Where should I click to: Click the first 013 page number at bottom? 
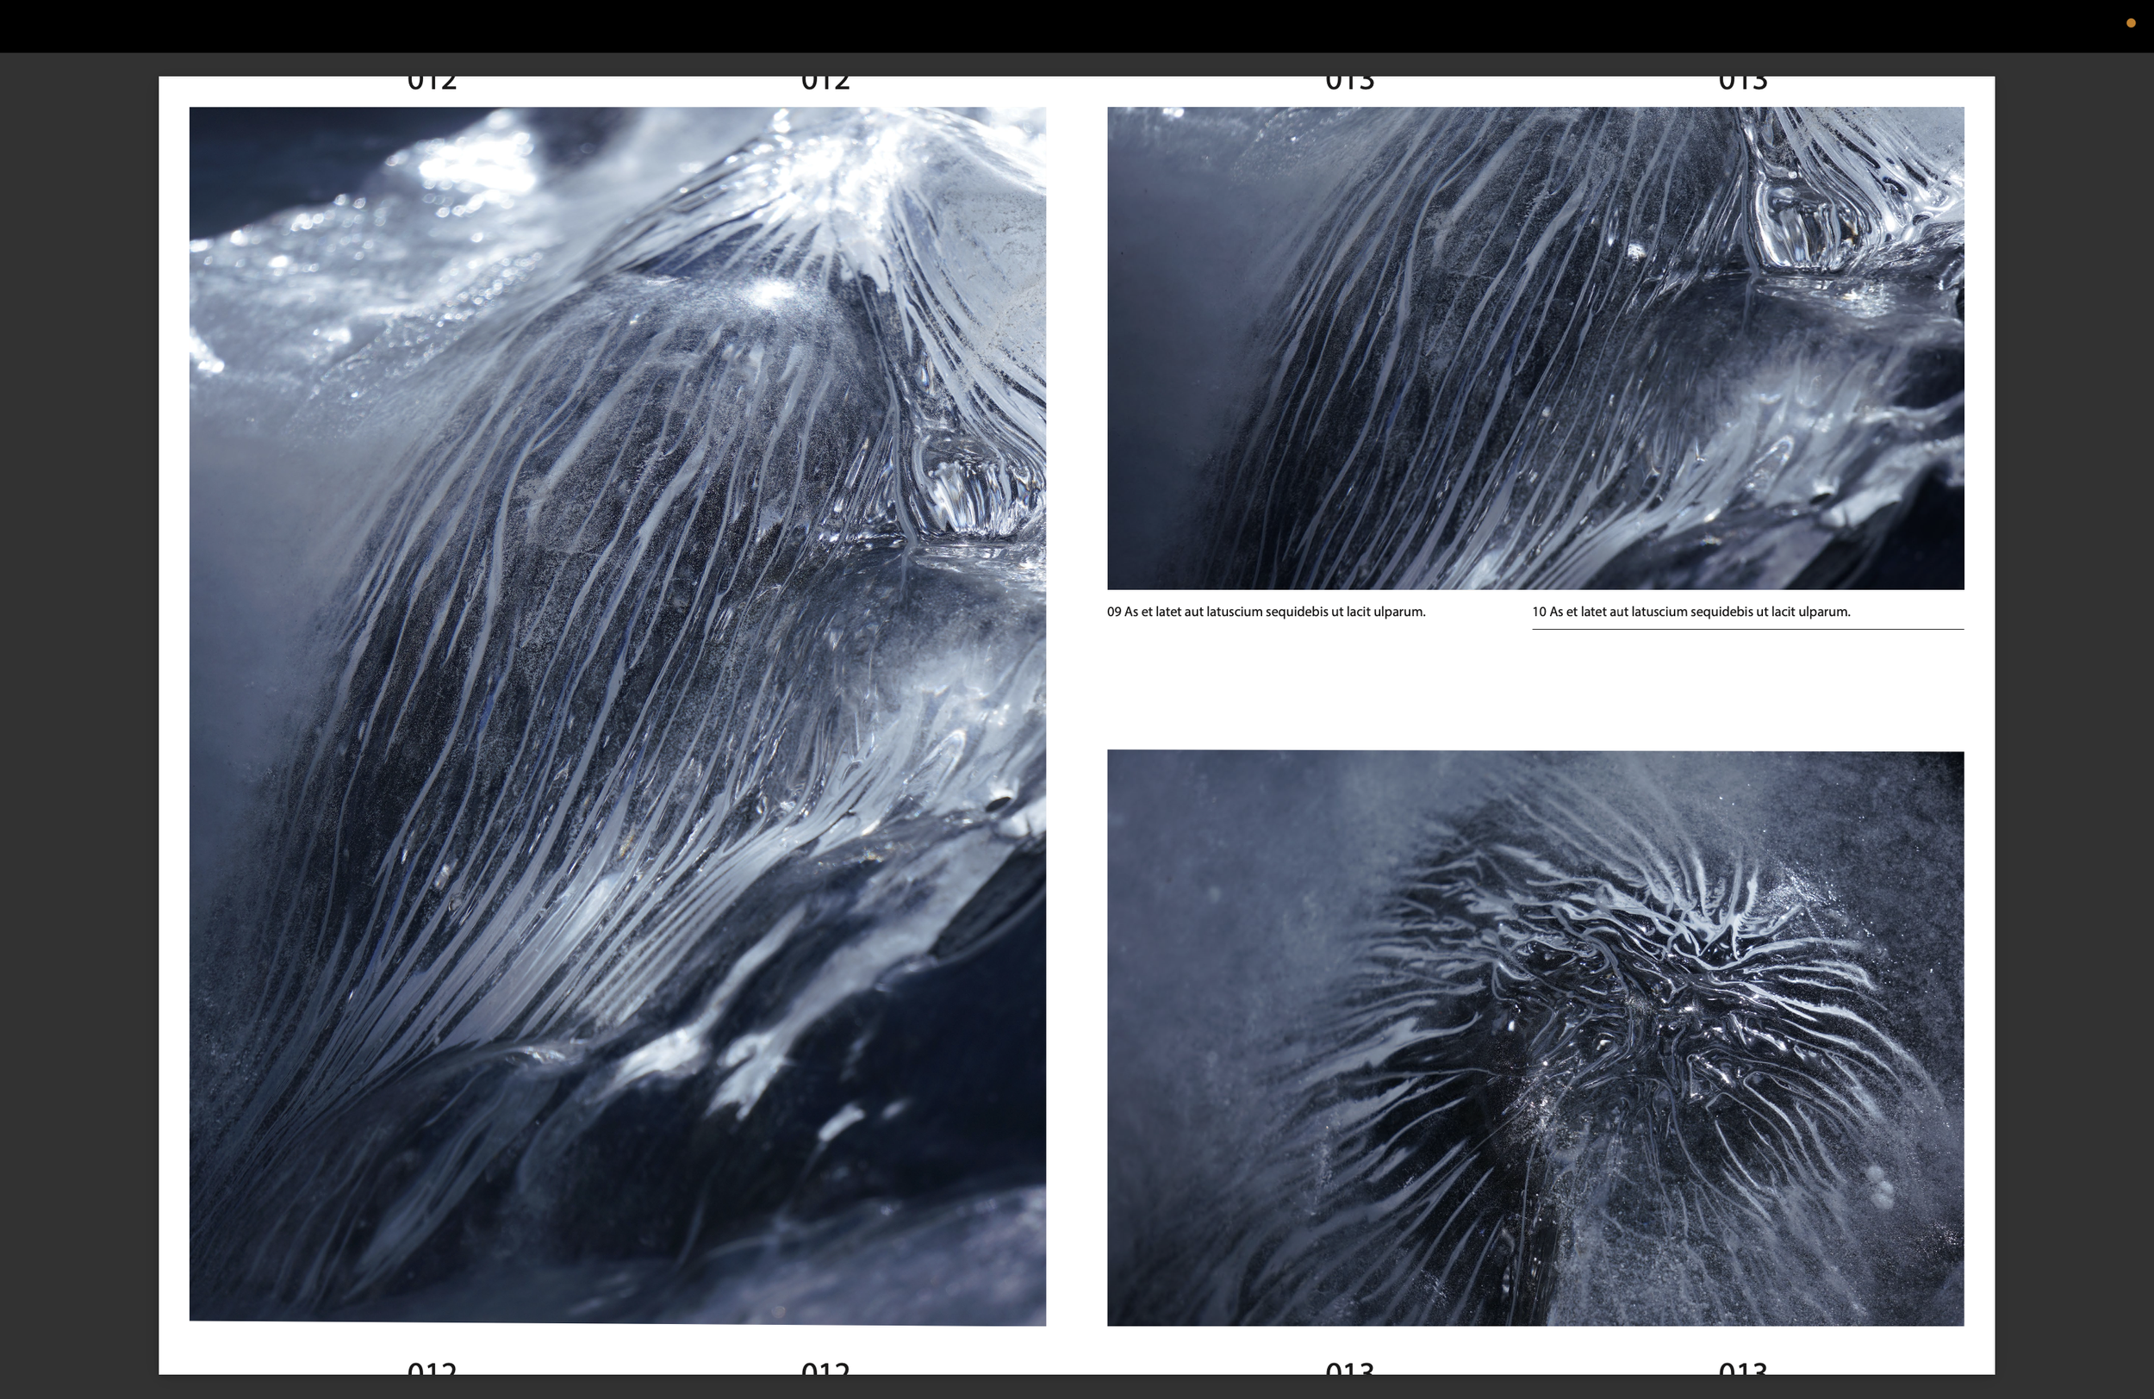coord(1349,1367)
